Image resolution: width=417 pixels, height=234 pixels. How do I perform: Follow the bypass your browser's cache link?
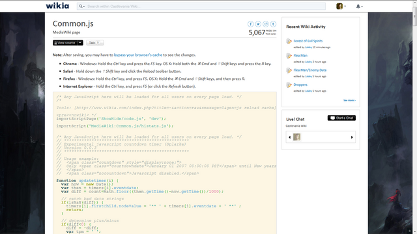coord(138,55)
